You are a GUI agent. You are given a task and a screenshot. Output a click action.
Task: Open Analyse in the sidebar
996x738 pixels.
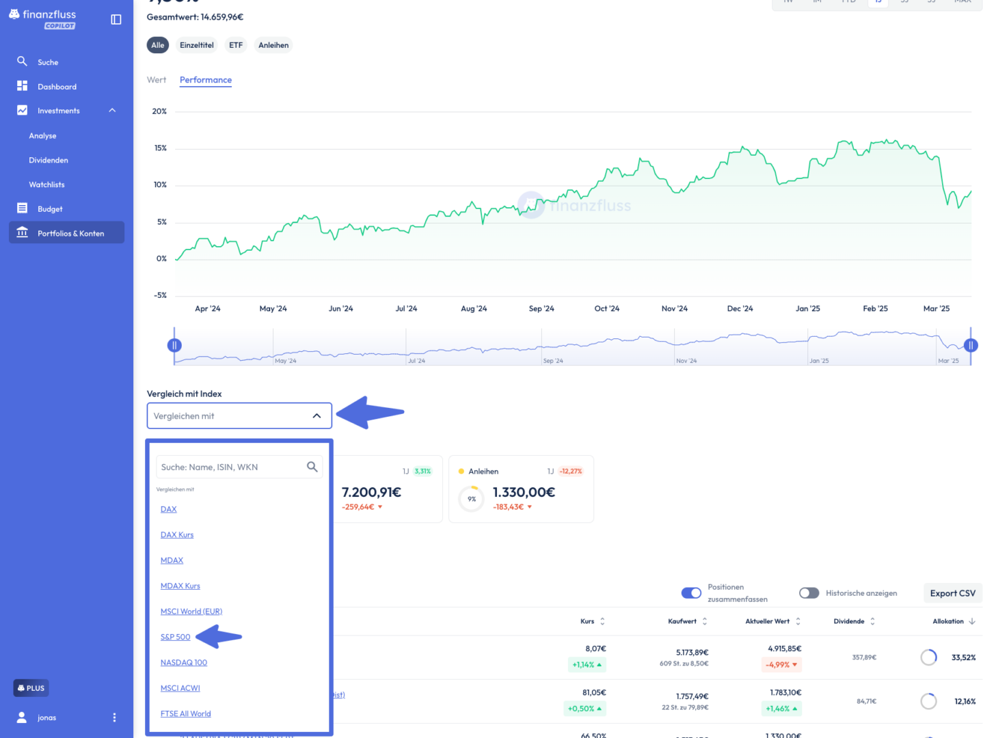pos(42,135)
